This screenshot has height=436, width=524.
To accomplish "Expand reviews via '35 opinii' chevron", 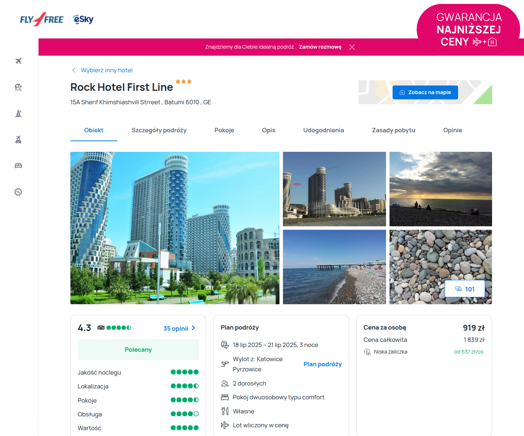I will pos(179,328).
